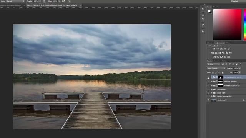Screen dimensions: 246x138
Task: Add a Levels adjustment
Action: pos(218,49)
